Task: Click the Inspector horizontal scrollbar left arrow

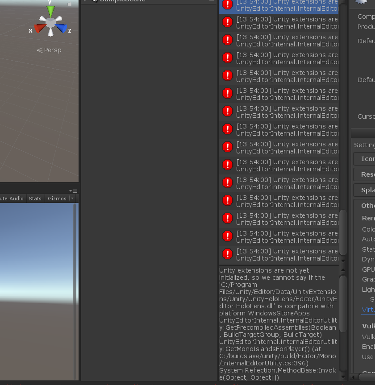Action: pos(353,377)
